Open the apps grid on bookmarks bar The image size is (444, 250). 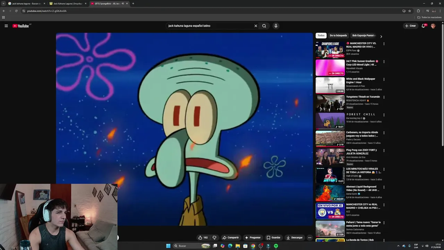[3, 17]
